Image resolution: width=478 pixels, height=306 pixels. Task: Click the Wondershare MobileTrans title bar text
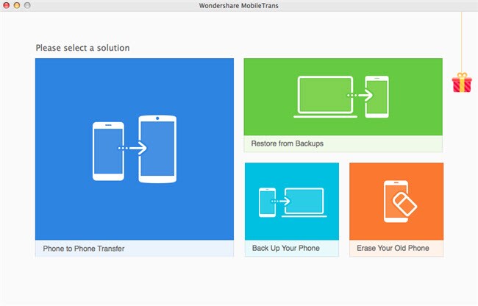(239, 5)
